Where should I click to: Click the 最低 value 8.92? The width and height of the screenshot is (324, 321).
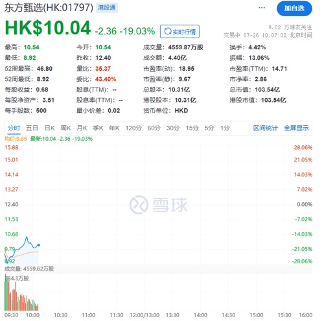[x=30, y=58]
